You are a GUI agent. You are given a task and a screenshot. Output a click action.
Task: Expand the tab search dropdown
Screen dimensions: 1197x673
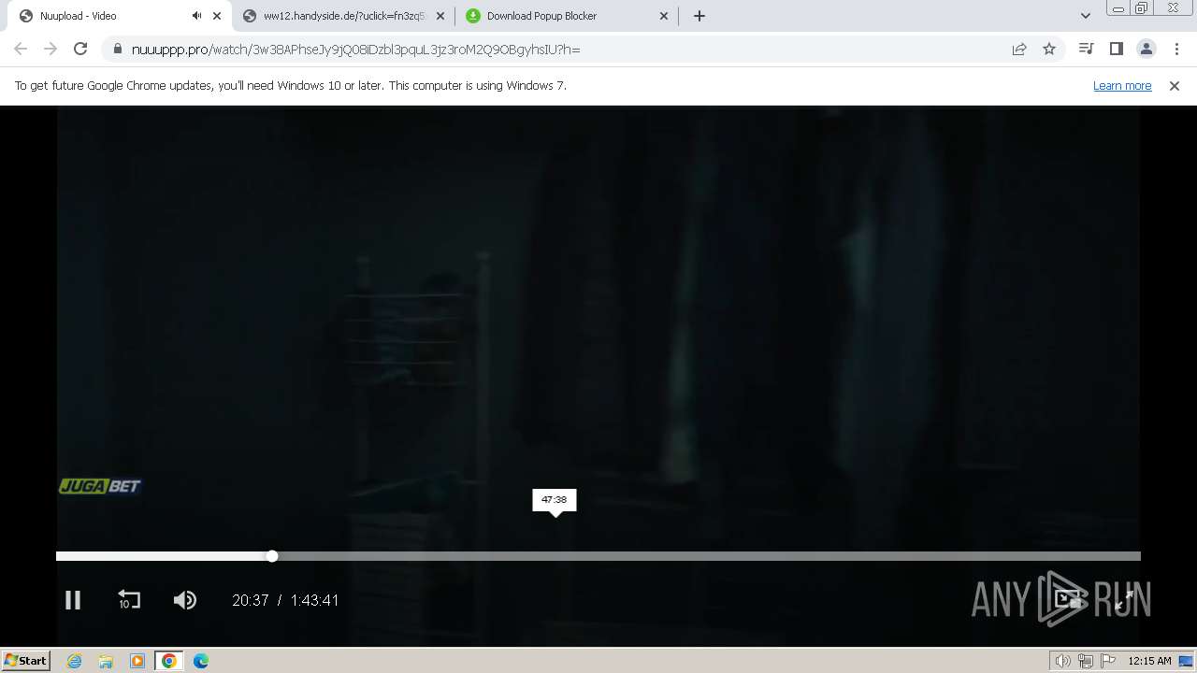(1085, 16)
